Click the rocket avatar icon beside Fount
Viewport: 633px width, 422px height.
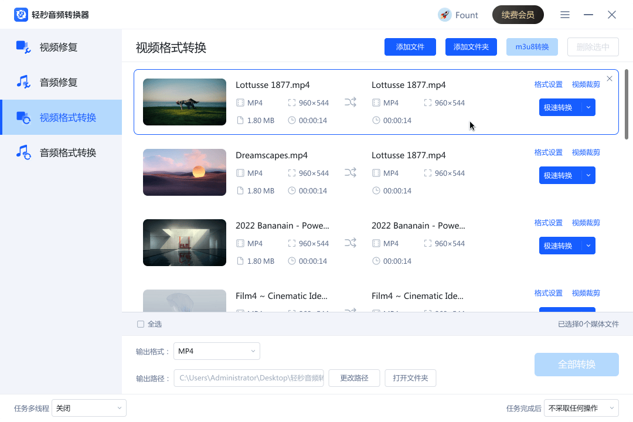click(445, 15)
